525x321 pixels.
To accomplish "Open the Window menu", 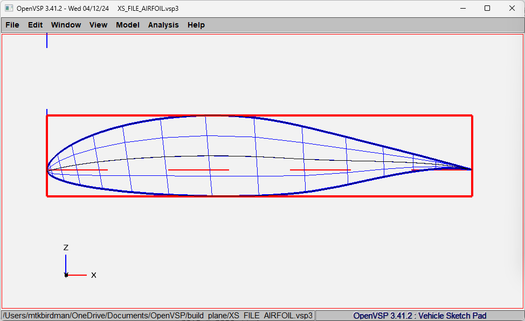I will coord(66,25).
